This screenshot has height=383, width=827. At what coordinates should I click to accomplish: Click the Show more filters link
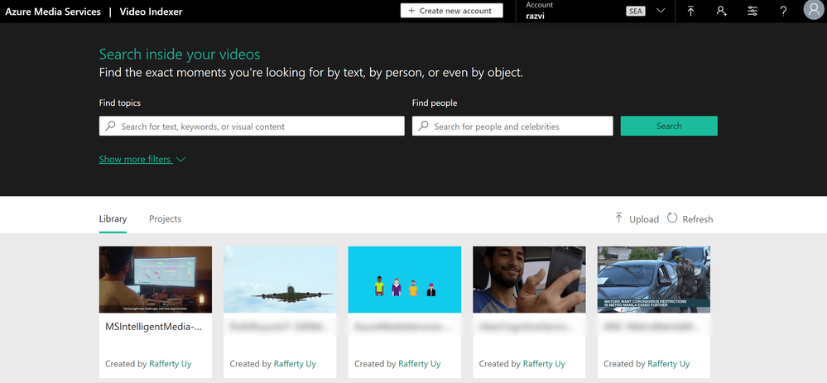tap(135, 159)
